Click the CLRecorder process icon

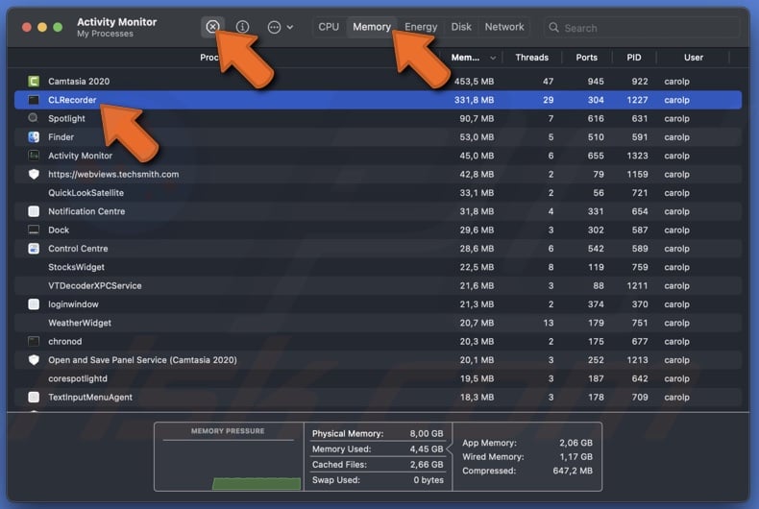(x=34, y=100)
